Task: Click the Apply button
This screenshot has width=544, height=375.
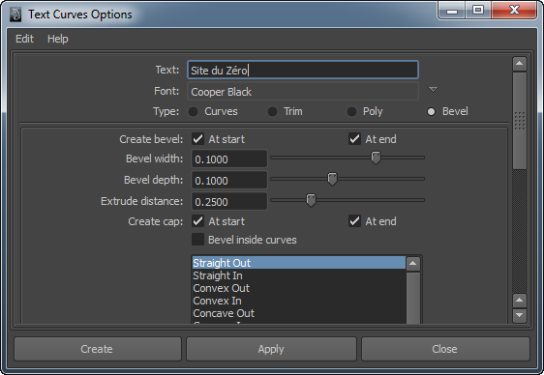Action: pos(271,349)
